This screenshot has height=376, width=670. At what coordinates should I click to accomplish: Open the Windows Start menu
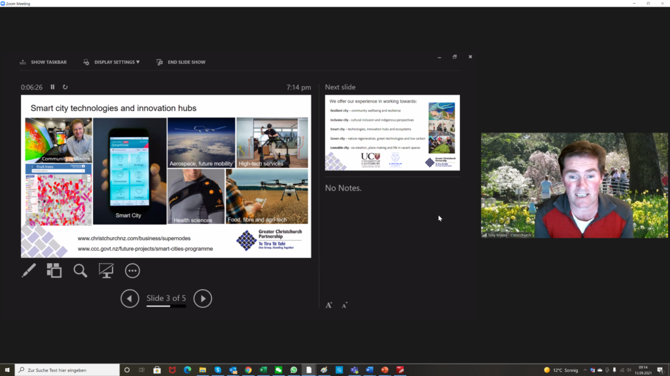point(7,370)
